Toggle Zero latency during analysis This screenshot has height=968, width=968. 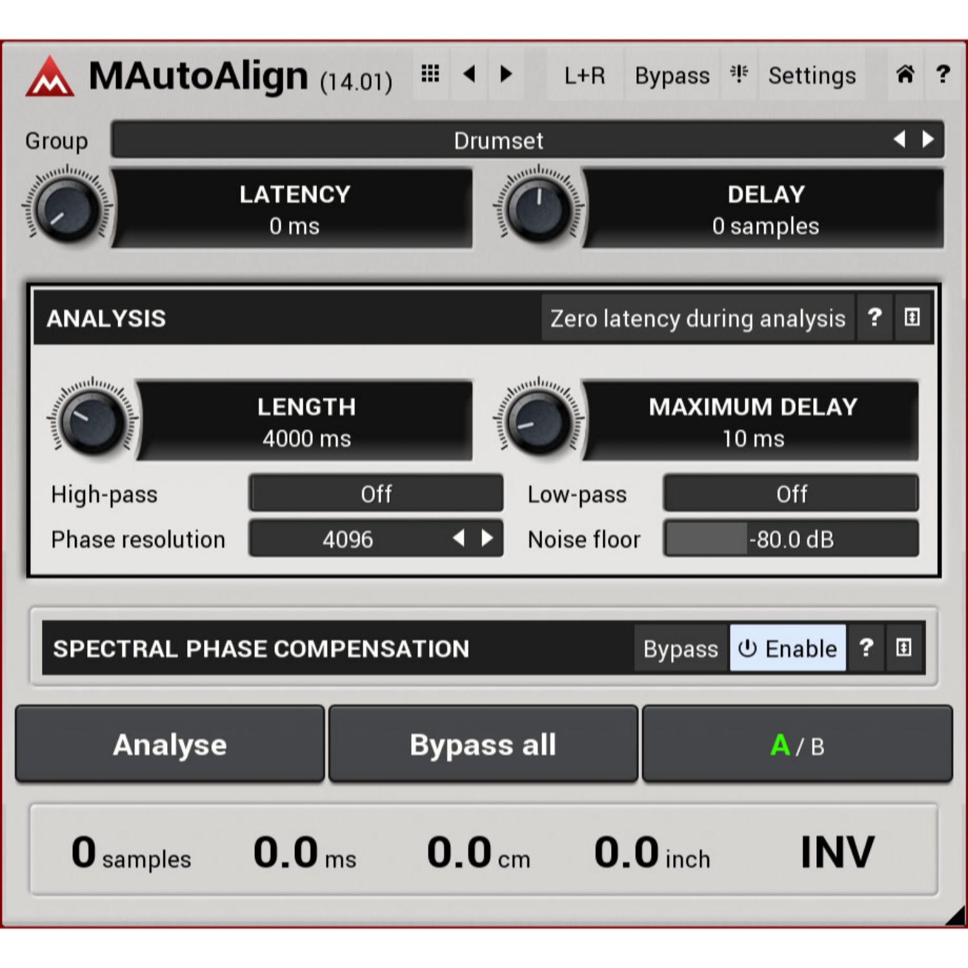[698, 318]
